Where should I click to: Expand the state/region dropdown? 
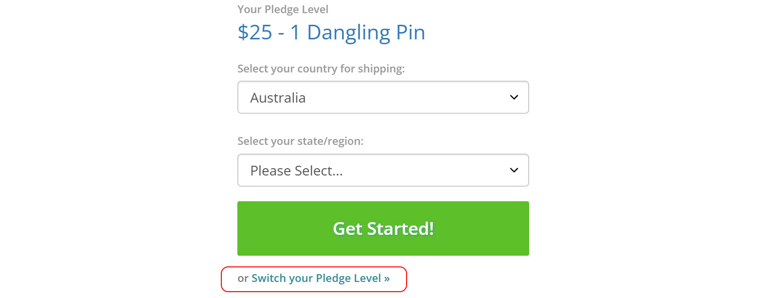tap(383, 170)
